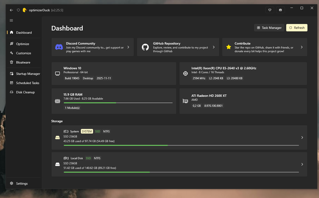Click the optimizerDuck duck logo
This screenshot has width=319, height=198.
point(24,10)
